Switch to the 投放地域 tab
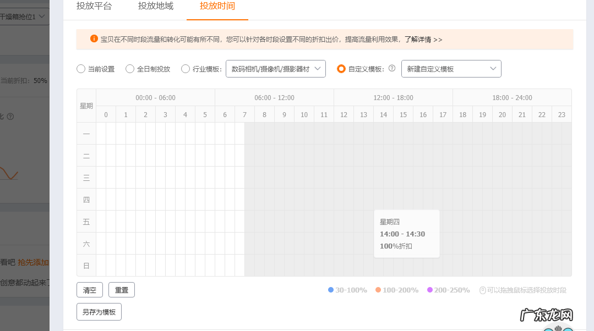594x331 pixels. (x=155, y=7)
